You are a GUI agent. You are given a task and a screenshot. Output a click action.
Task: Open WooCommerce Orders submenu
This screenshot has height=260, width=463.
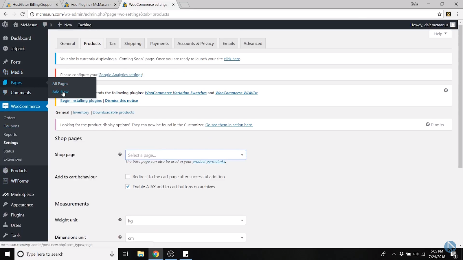pyautogui.click(x=10, y=118)
